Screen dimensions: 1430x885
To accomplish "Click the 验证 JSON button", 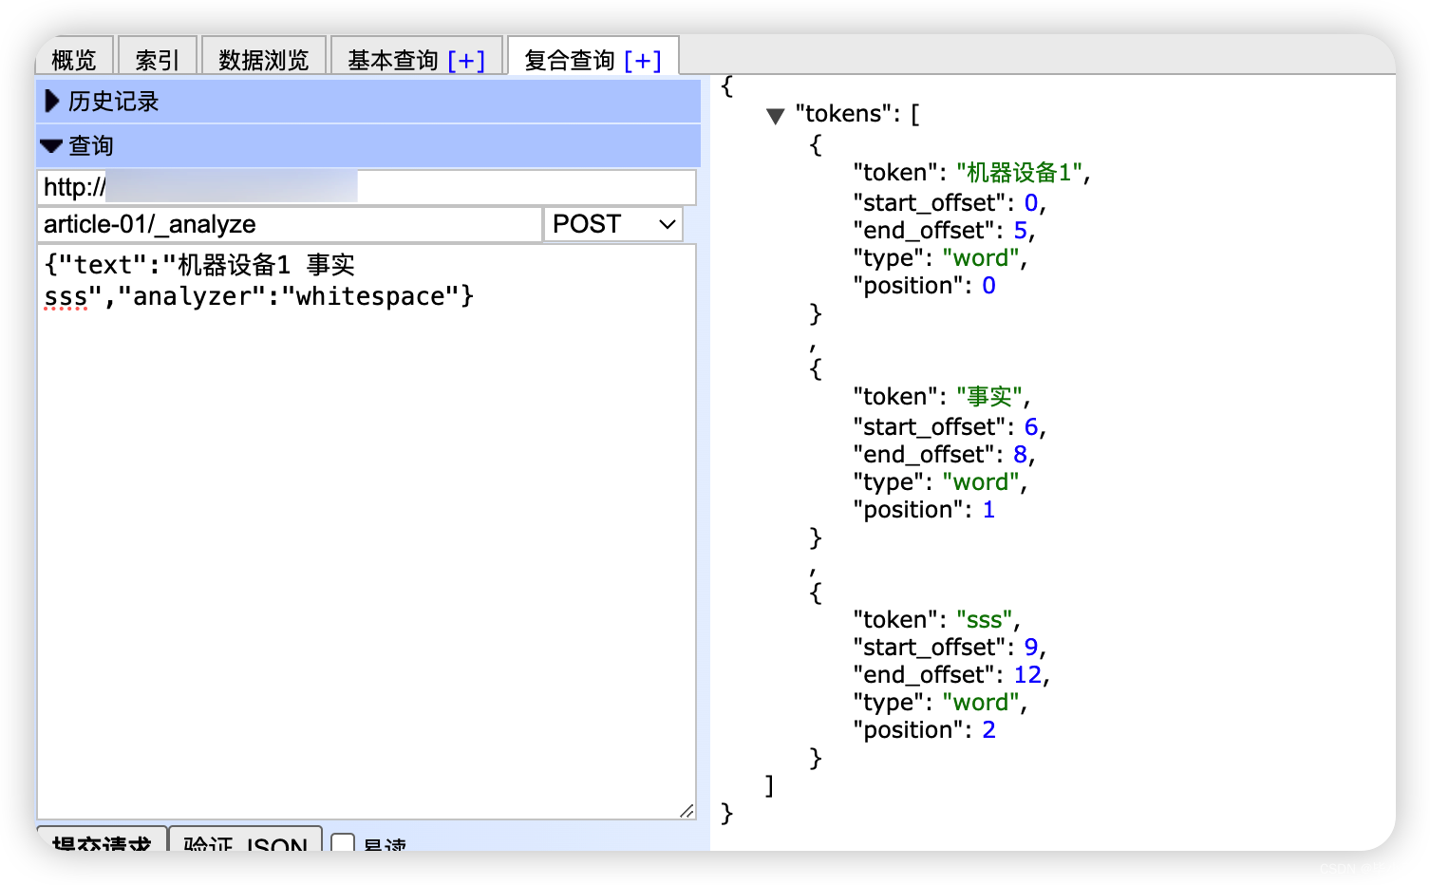I will click(246, 840).
